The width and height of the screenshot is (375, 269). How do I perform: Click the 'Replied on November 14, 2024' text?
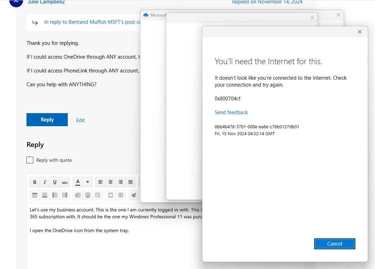pos(267,2)
